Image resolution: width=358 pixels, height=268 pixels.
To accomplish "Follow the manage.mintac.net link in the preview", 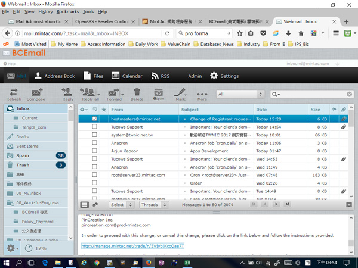I will pyautogui.click(x=132, y=246).
